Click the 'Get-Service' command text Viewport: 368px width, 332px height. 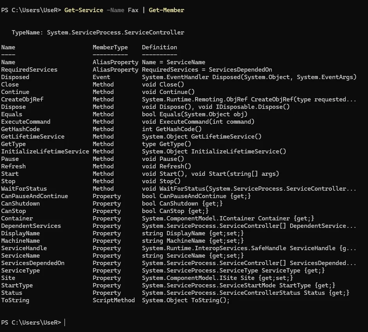84,10
